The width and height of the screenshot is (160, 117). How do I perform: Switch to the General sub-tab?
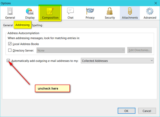click(x=8, y=25)
